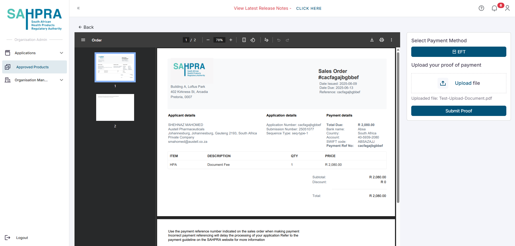The image size is (515, 246).
Task: Click the page number input field
Action: tap(186, 40)
